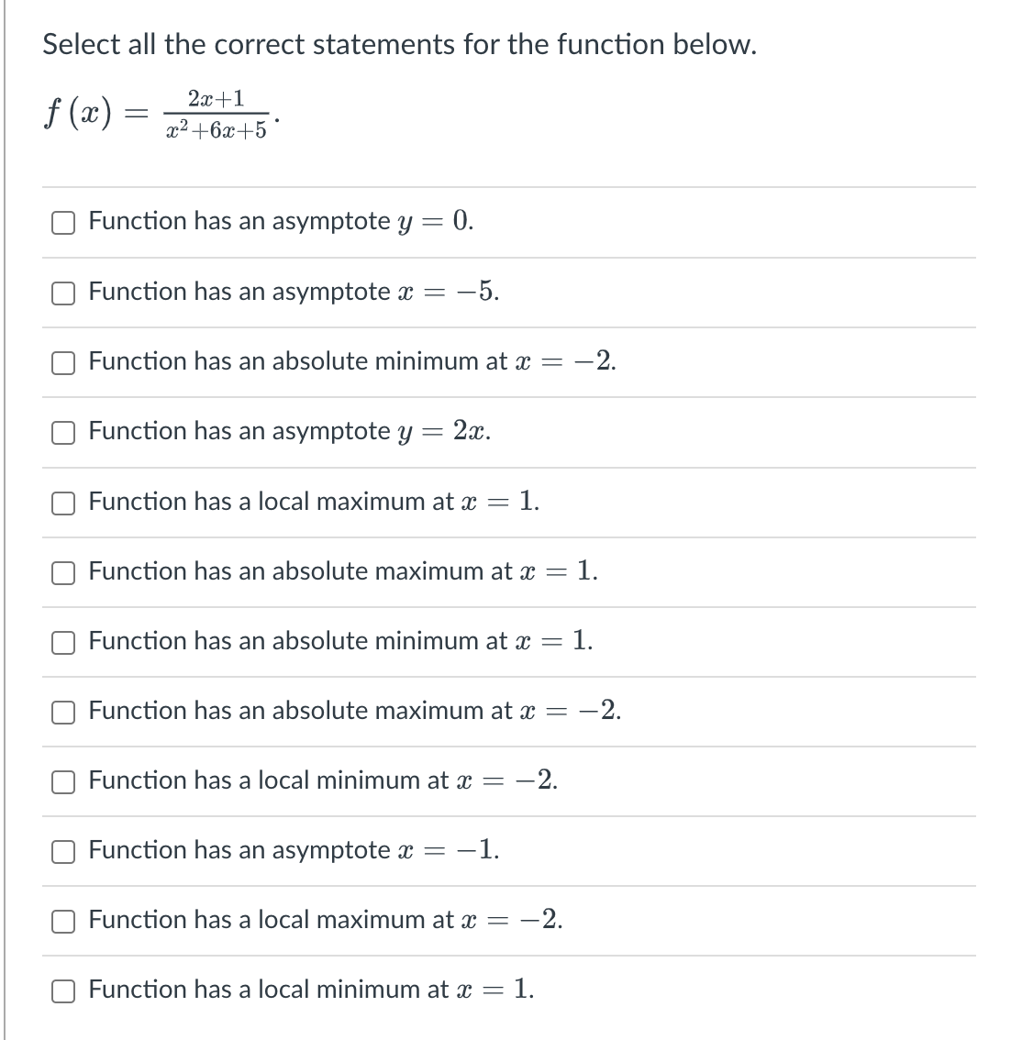The width and height of the screenshot is (1011, 1040).
Task: Check the asymptote x = −1 option
Action: (63, 852)
